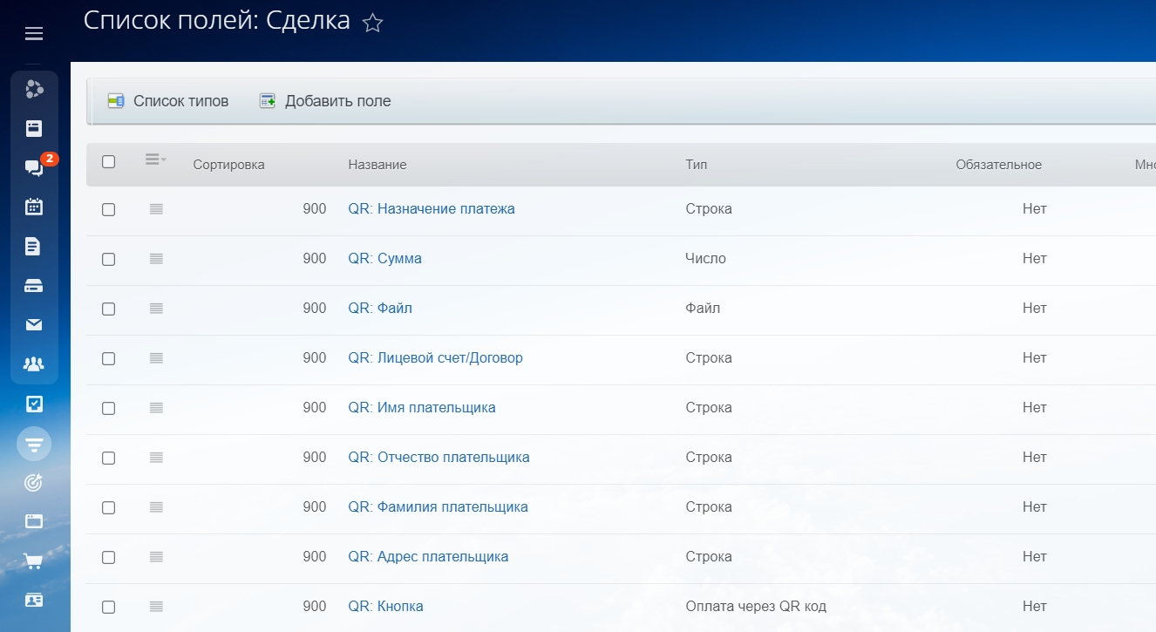Open the QR: Лицевой счет/Договор link
The height and width of the screenshot is (632, 1156).
point(435,358)
